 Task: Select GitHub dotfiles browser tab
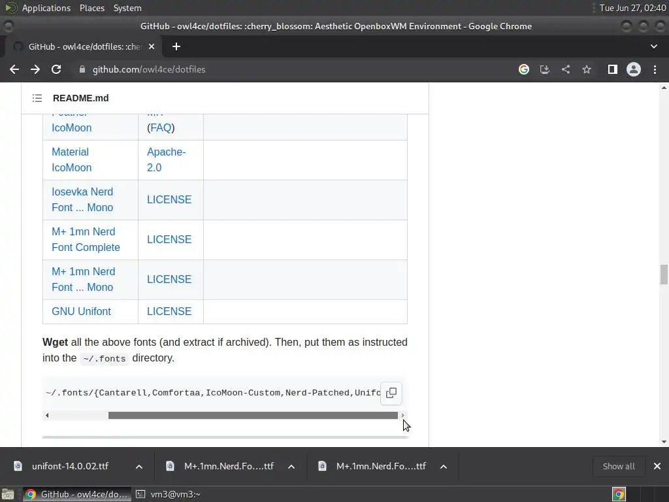pyautogui.click(x=83, y=46)
